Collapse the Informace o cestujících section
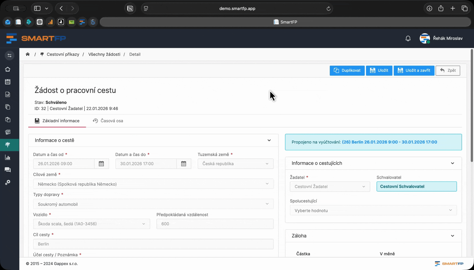This screenshot has height=270, width=474. 452,163
